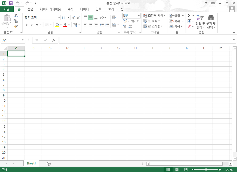This screenshot has width=237, height=172.
Task: Open Sort and Filter funnel icon
Action: pos(200,18)
